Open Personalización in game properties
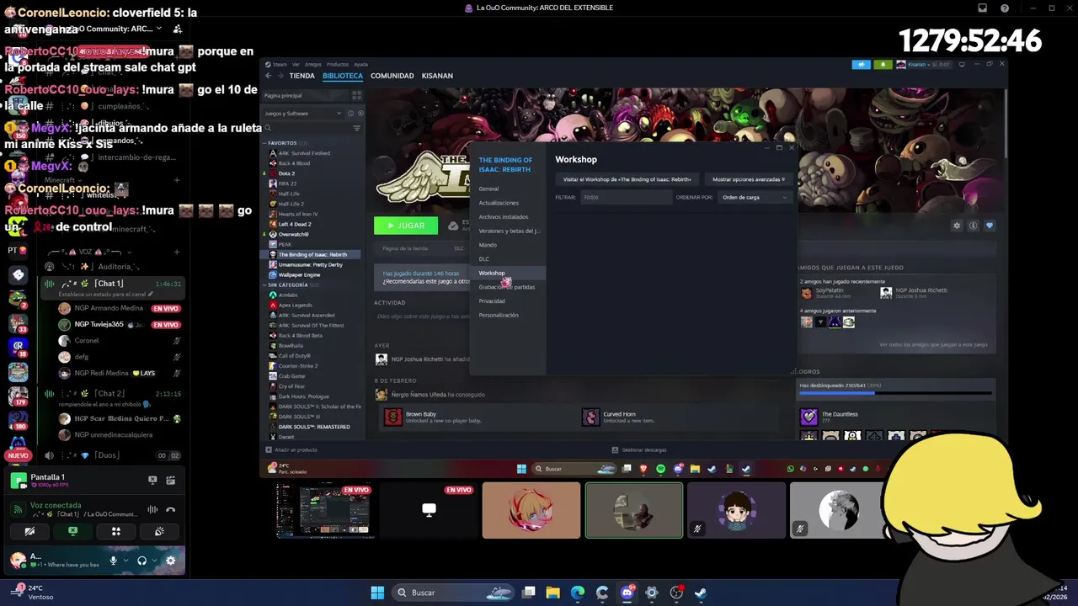 tap(499, 315)
